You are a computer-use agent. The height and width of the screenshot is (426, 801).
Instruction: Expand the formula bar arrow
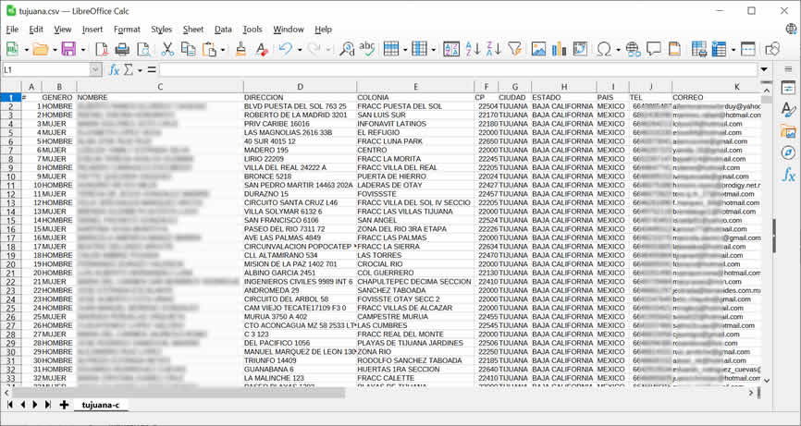pyautogui.click(x=764, y=69)
